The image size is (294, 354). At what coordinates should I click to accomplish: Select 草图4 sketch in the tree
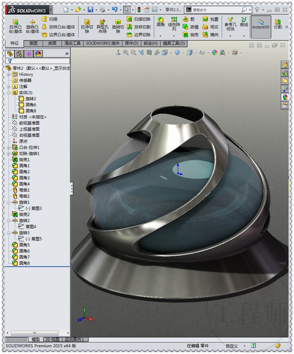pyautogui.click(x=27, y=227)
